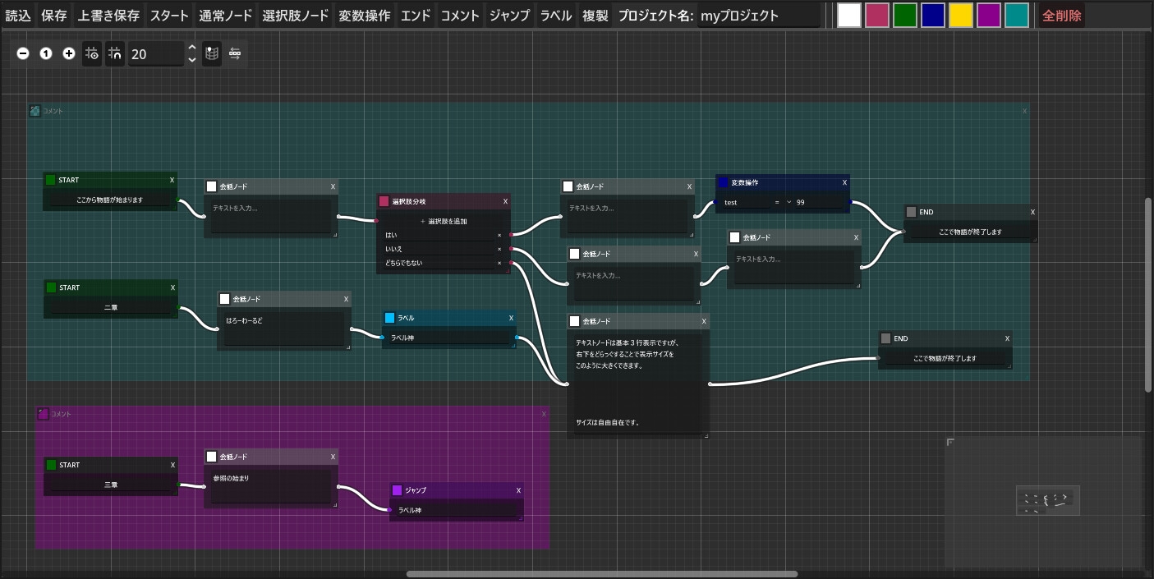Click the color square on 選択肢分岐 node
1154x579 pixels.
click(384, 201)
